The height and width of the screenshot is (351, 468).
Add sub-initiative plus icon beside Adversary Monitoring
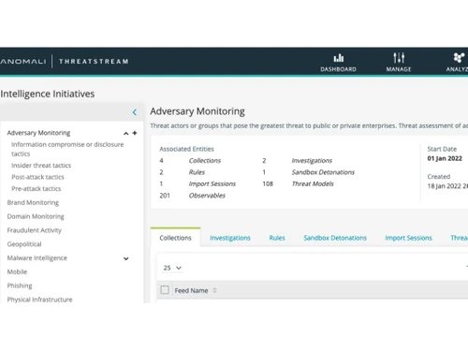point(135,133)
